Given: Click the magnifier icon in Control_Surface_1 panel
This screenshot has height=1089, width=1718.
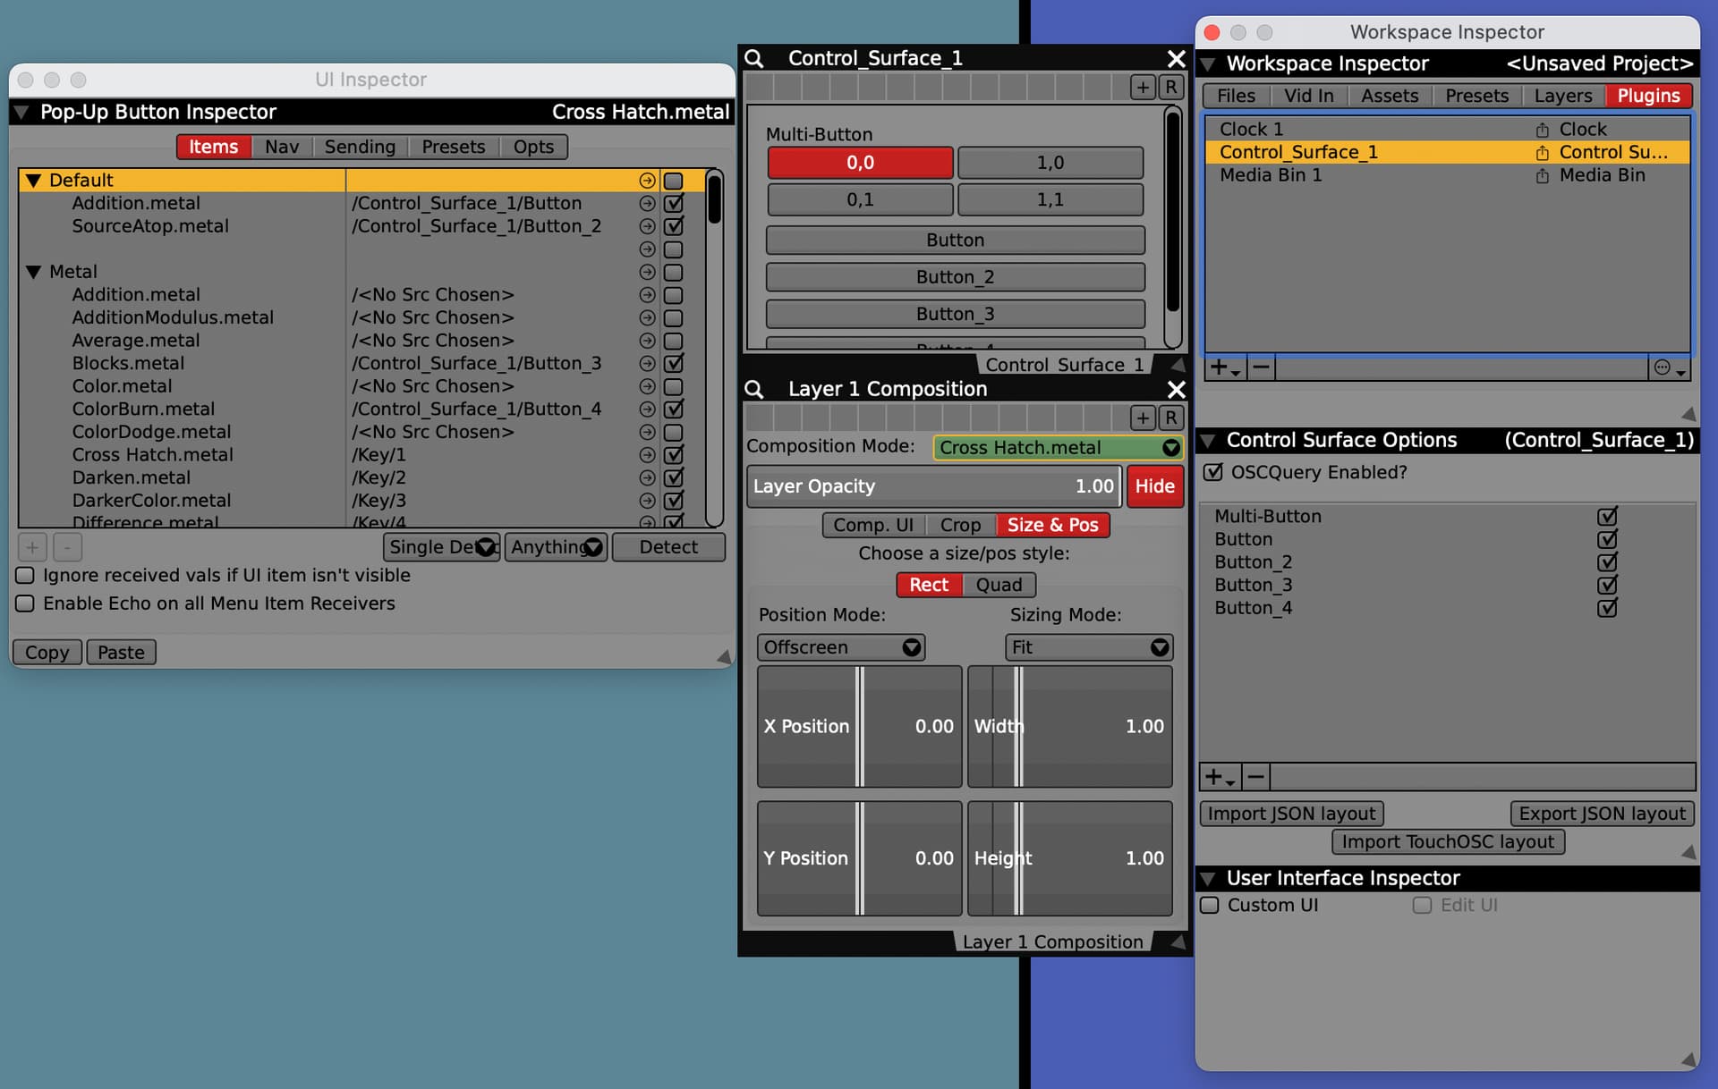Looking at the screenshot, I should point(754,59).
